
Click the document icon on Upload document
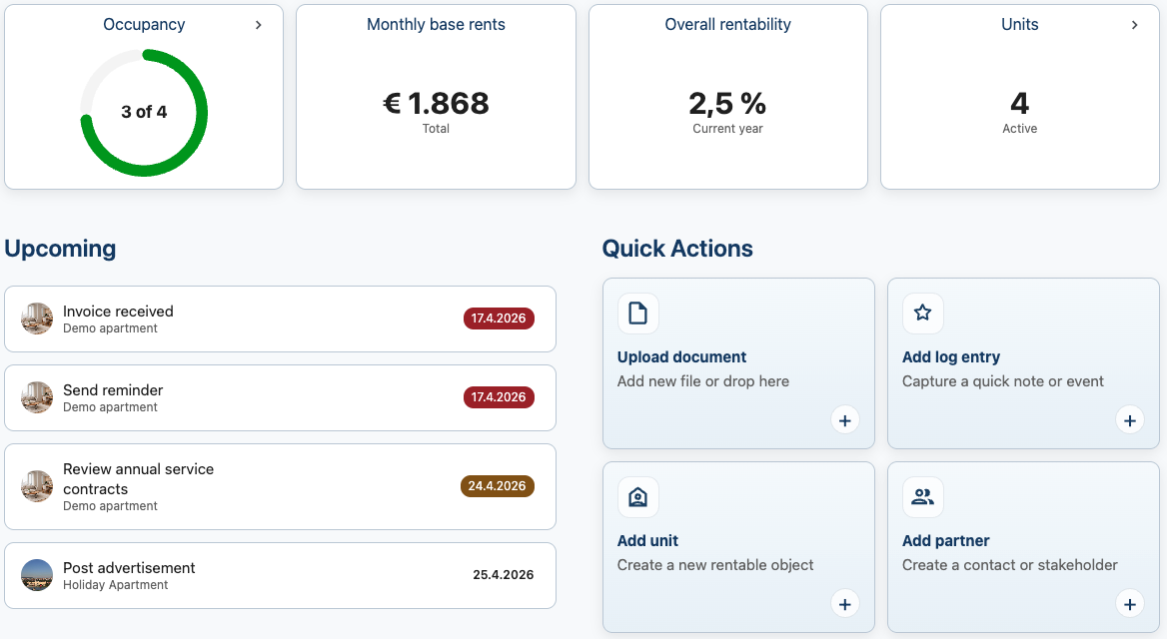(x=637, y=314)
